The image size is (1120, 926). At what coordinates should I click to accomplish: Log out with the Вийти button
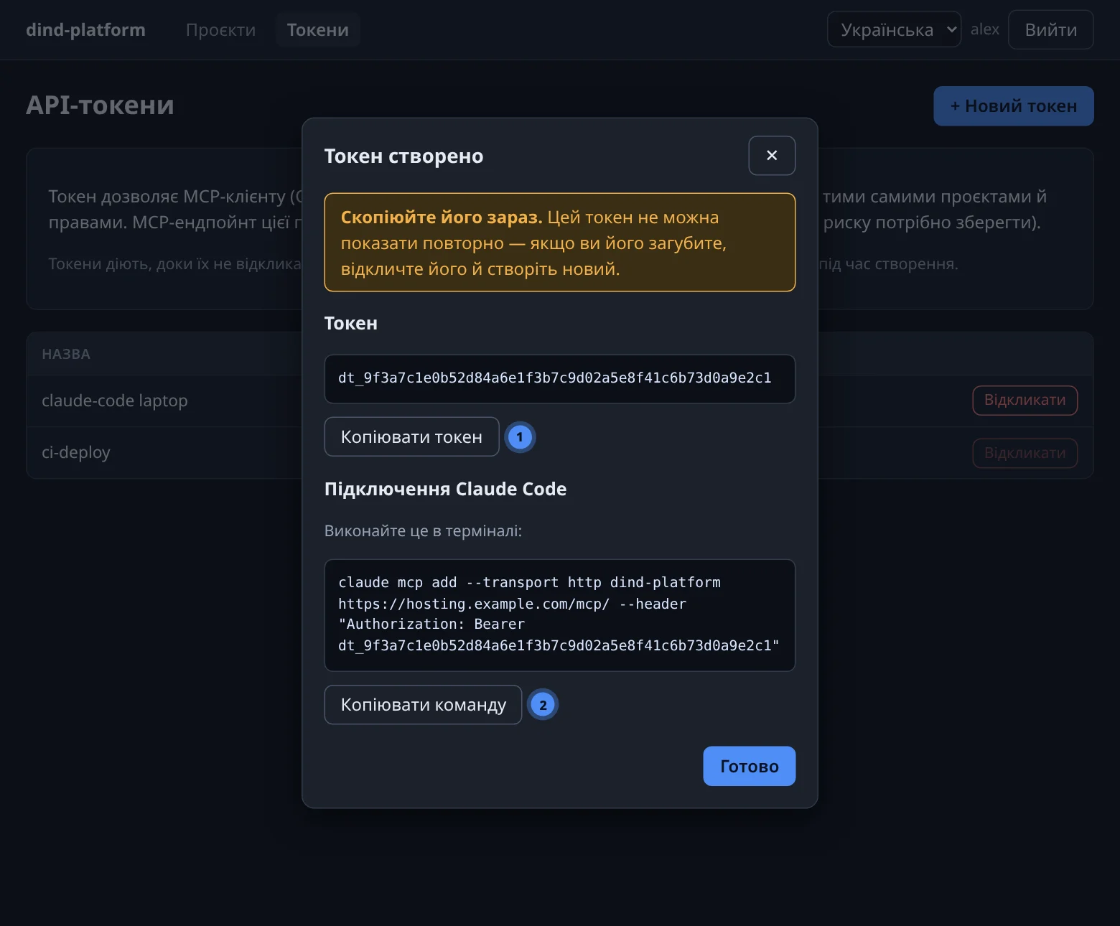[x=1050, y=29]
